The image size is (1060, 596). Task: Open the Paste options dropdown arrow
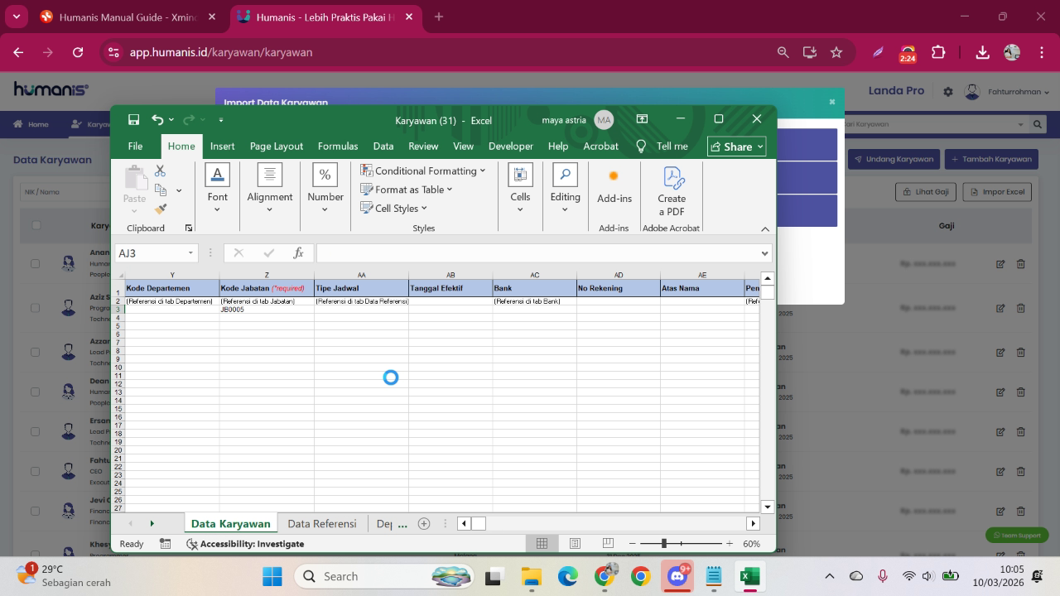click(134, 210)
